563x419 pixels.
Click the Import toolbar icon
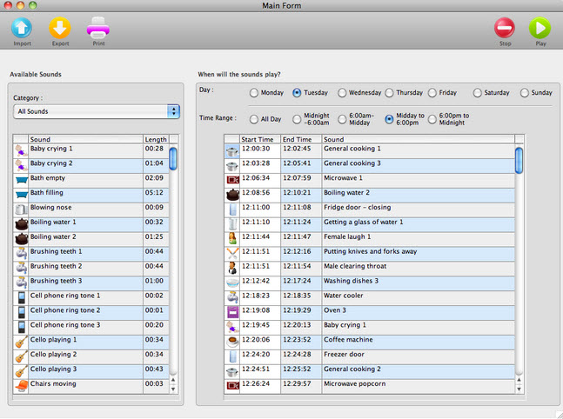coord(23,28)
